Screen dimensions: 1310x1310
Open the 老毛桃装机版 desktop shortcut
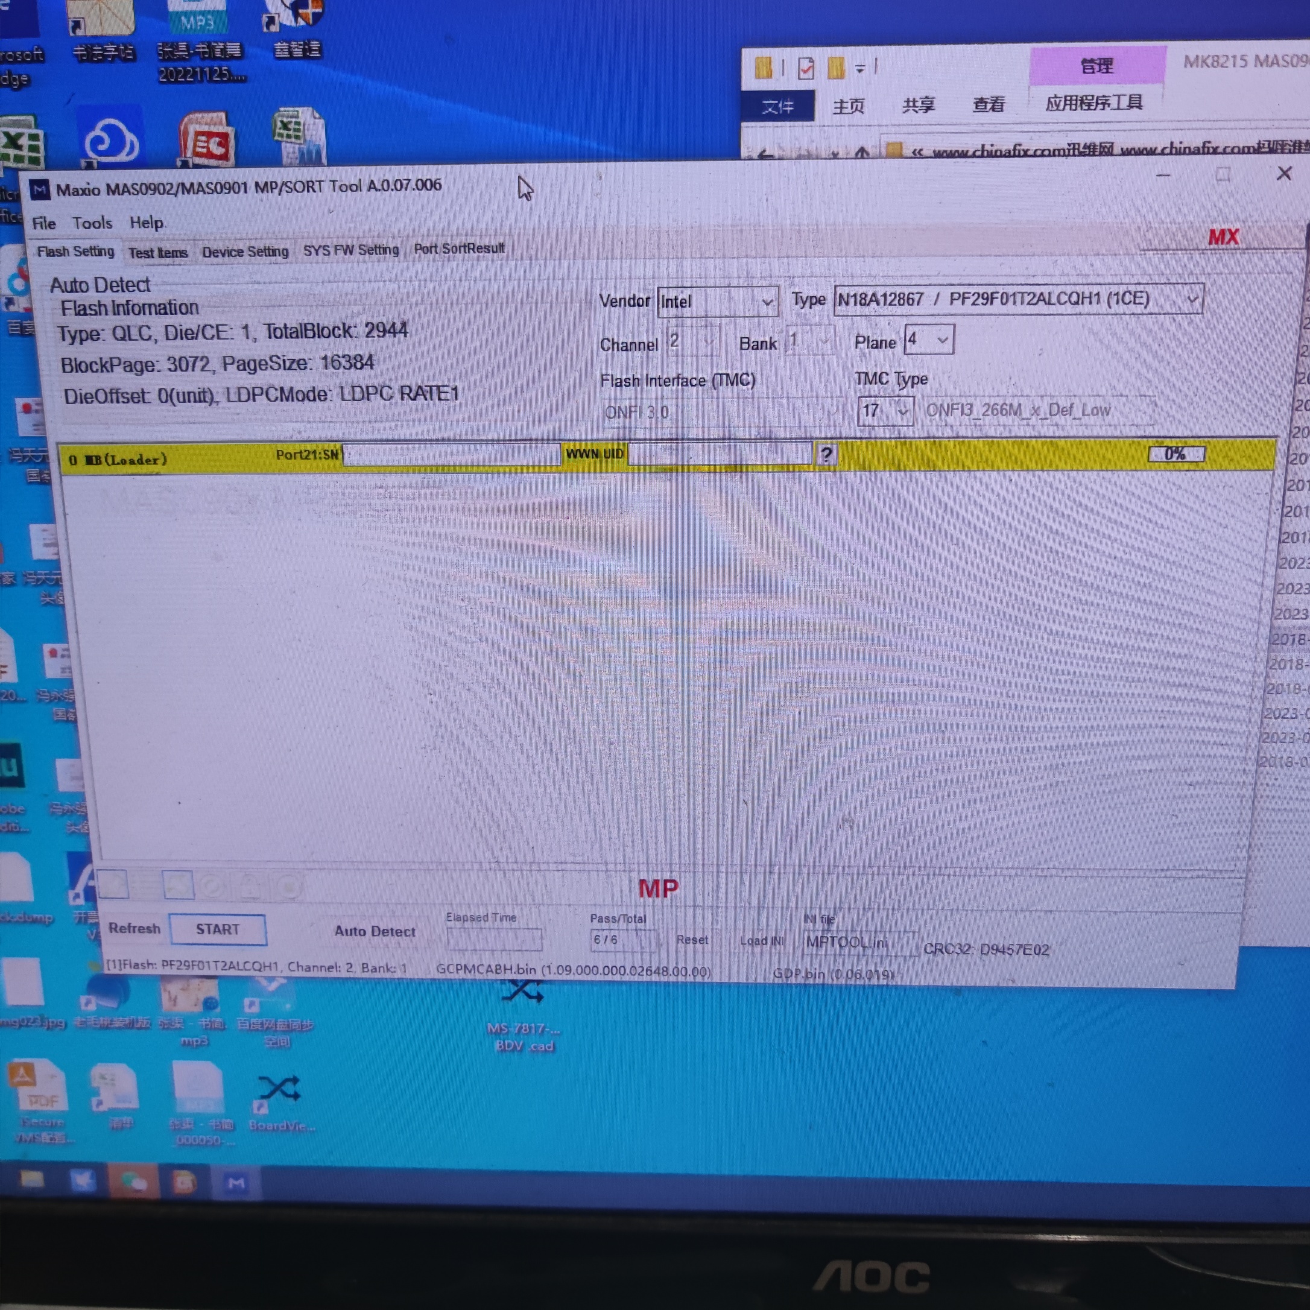point(110,1005)
